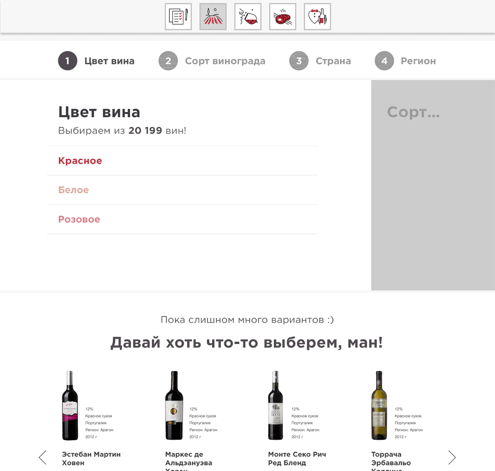Open Маркес де Альдэануэва bottle image
This screenshot has width=495, height=471.
(174, 405)
